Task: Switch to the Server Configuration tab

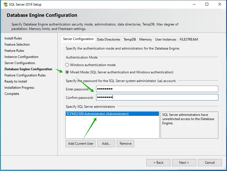Action: 78,39
